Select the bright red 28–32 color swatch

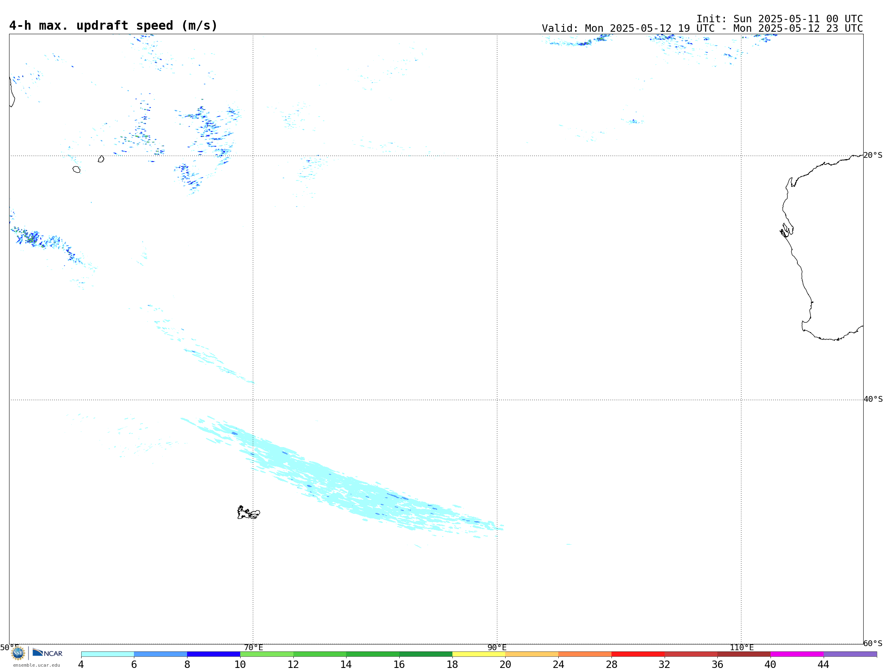[638, 654]
